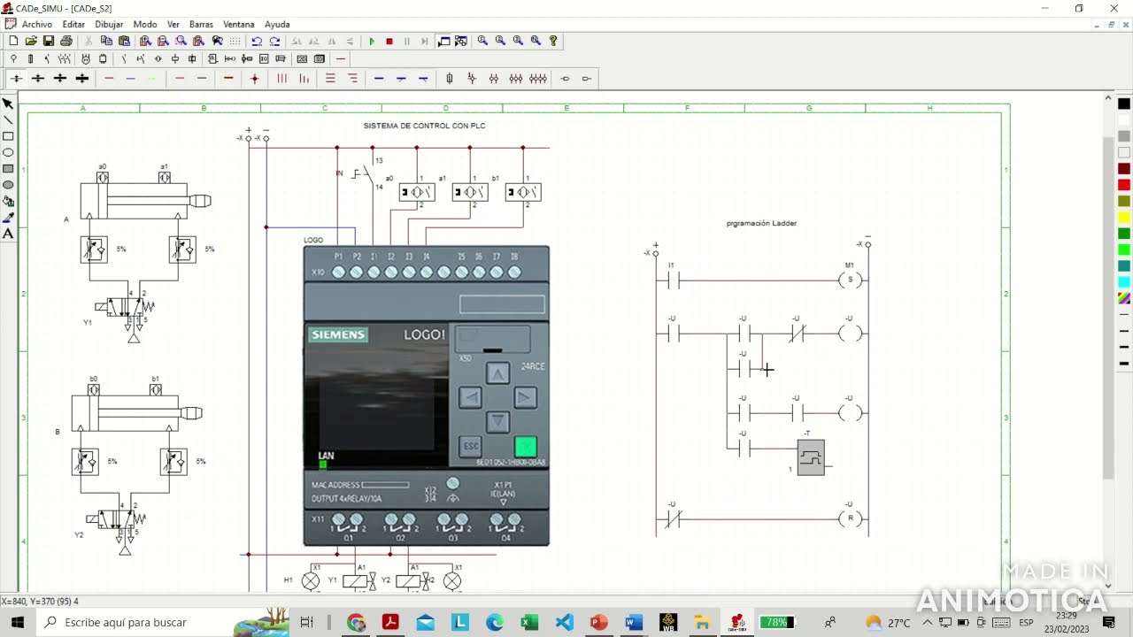Select the blue horizontal wire tool
The height and width of the screenshot is (637, 1133).
tap(379, 79)
